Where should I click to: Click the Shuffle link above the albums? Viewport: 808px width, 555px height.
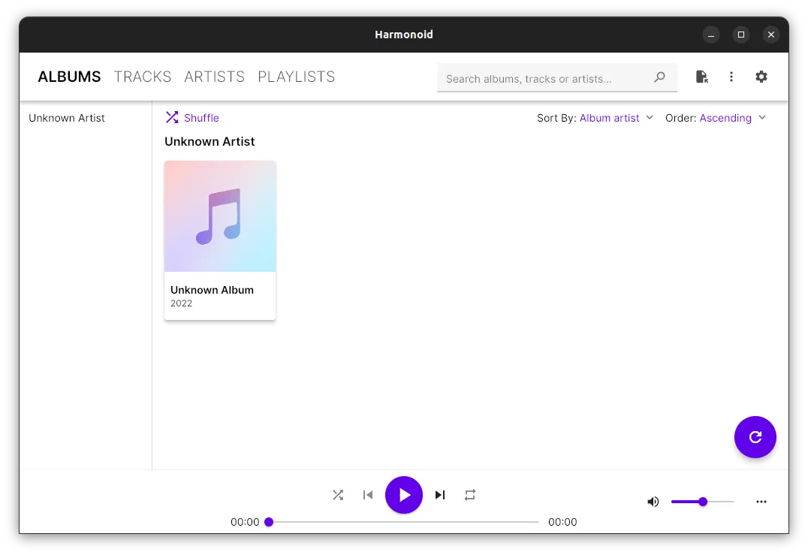[x=192, y=118]
